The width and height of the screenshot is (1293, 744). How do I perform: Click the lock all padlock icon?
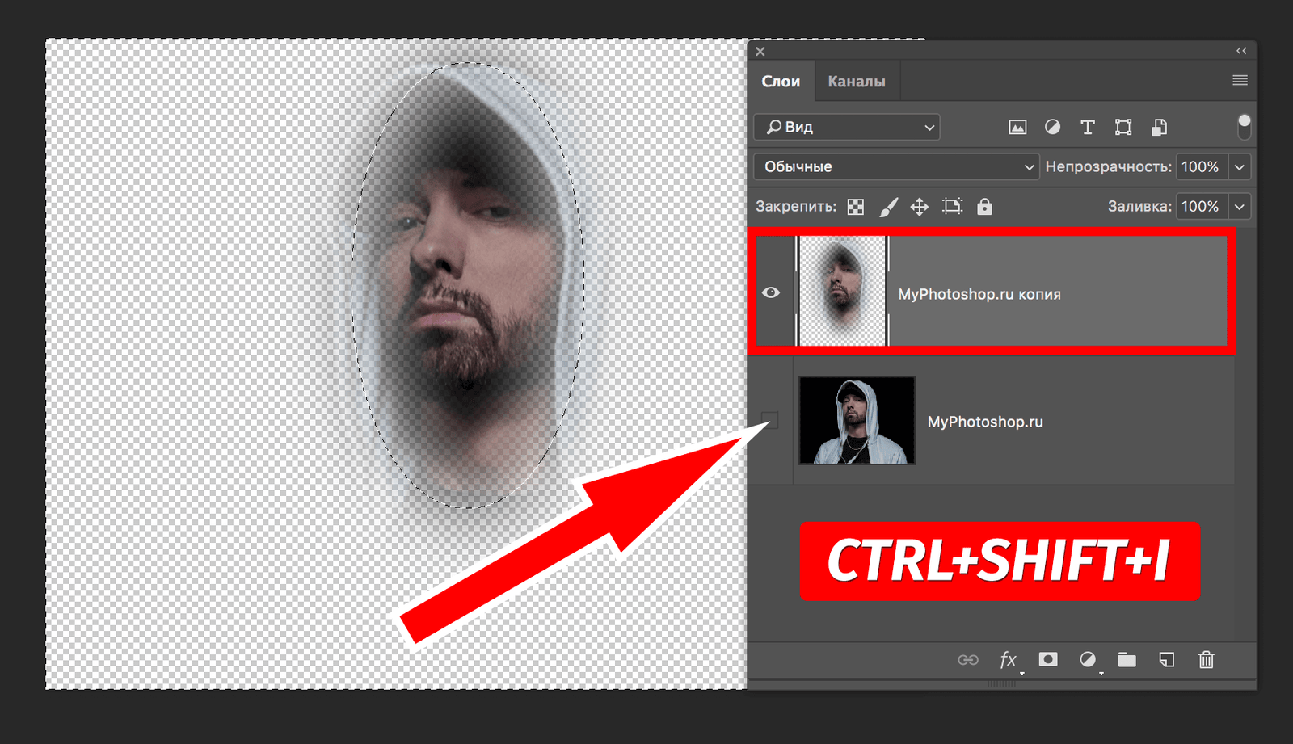(984, 207)
